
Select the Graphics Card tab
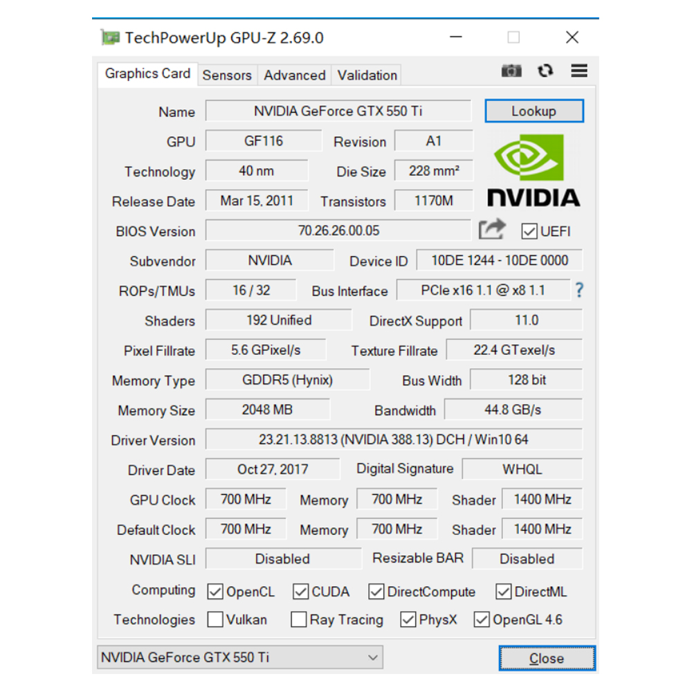click(x=147, y=74)
